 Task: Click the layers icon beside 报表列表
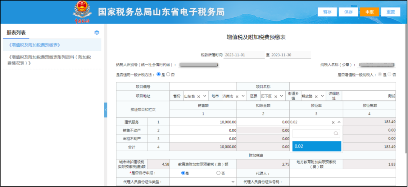(97, 33)
